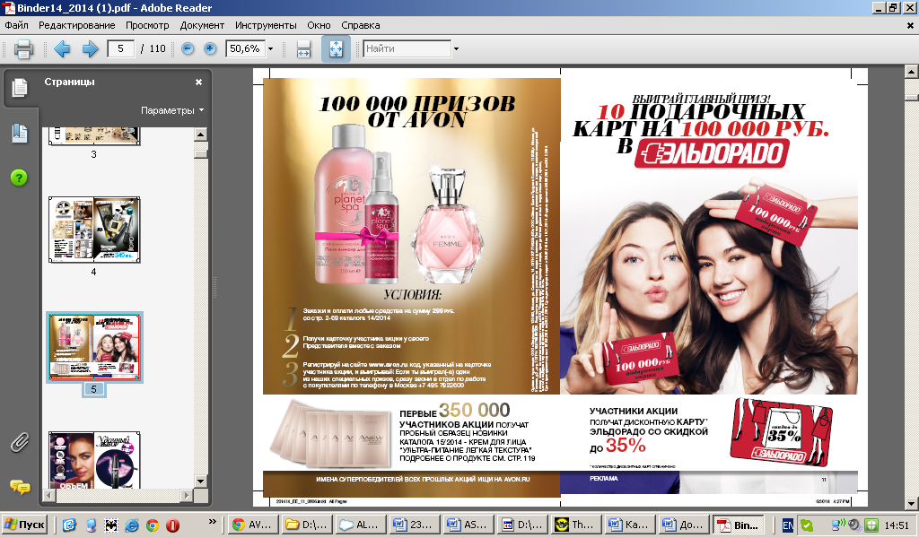919x538 pixels.
Task: Click document scroll down arrow
Action: point(912,503)
